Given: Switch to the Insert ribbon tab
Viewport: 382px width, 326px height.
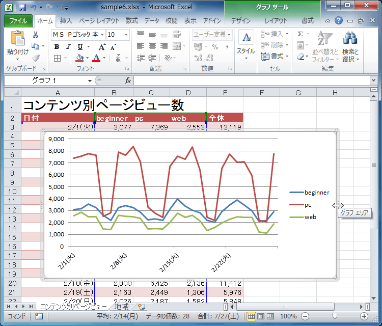Looking at the screenshot, I should coord(66,21).
